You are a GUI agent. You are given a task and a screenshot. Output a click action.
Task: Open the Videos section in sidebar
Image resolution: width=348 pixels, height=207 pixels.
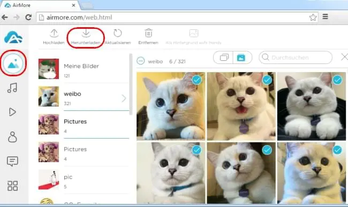pyautogui.click(x=12, y=112)
